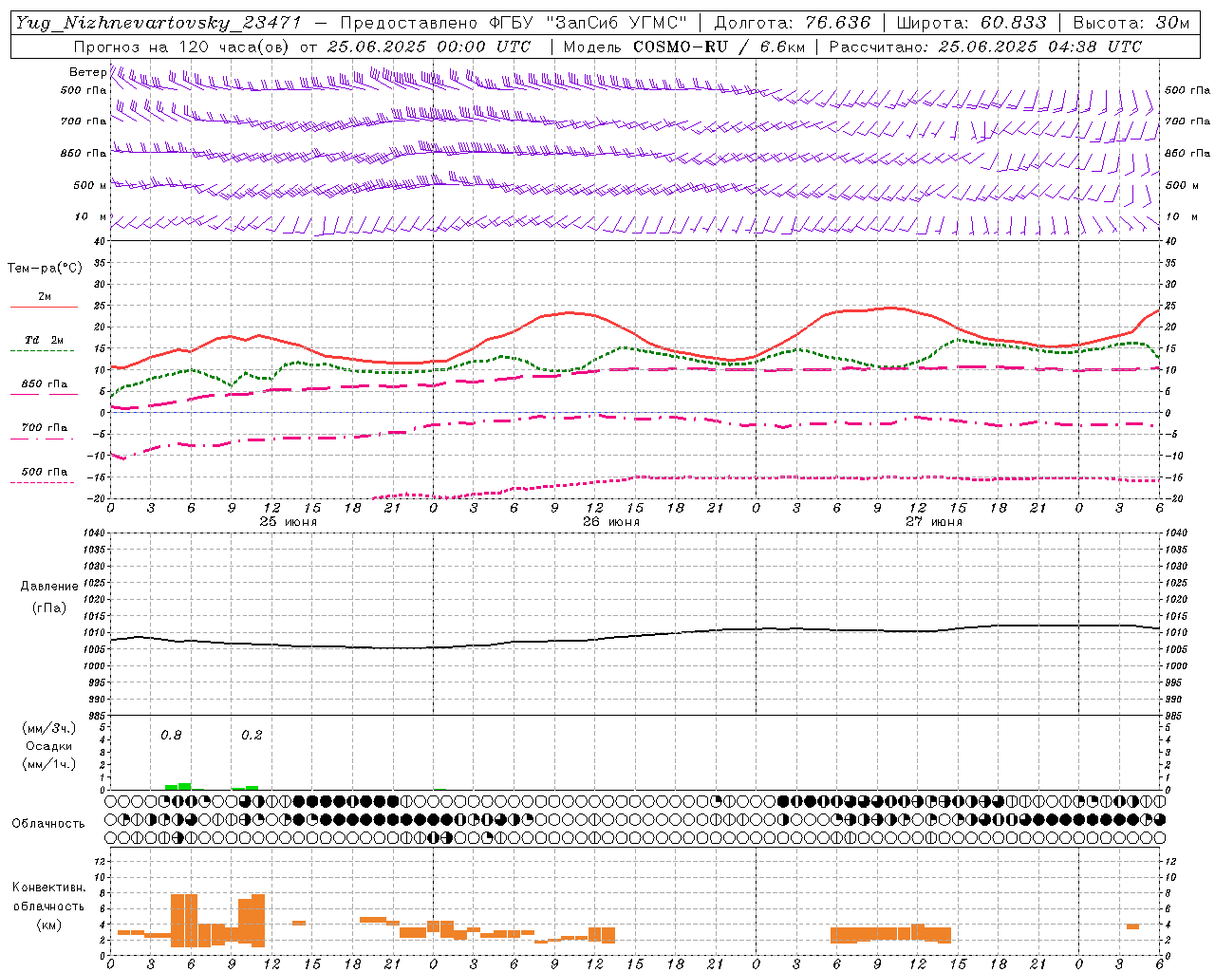This screenshot has width=1215, height=972.
Task: Click the Давление pressure panel label
Action: [x=49, y=587]
